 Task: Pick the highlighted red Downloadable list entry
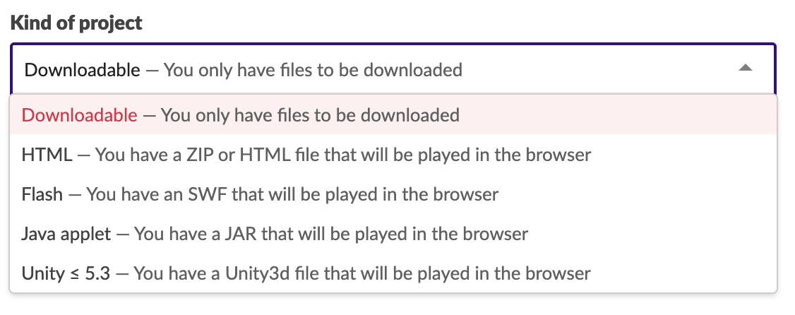click(x=80, y=114)
